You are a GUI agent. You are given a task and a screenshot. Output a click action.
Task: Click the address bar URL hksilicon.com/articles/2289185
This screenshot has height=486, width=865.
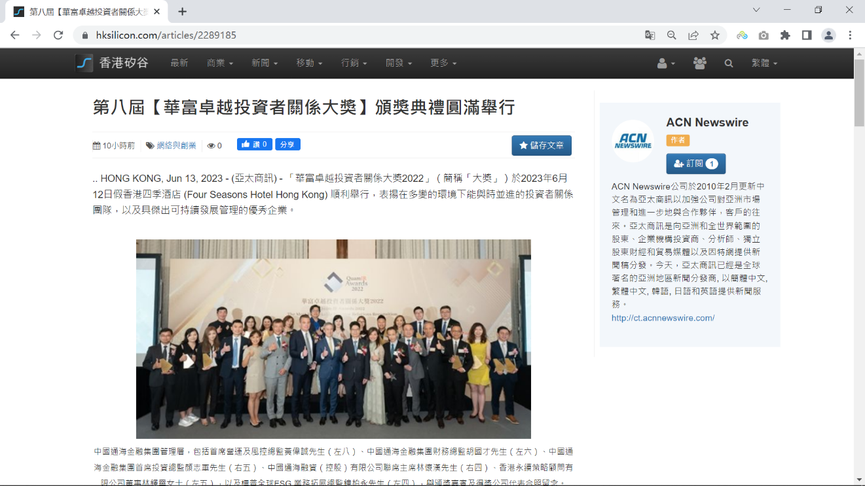[x=166, y=35]
